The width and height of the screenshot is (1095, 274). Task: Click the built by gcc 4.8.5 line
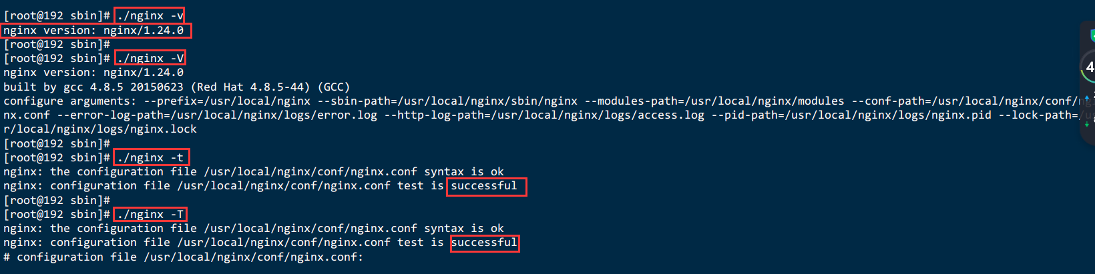[x=177, y=87]
